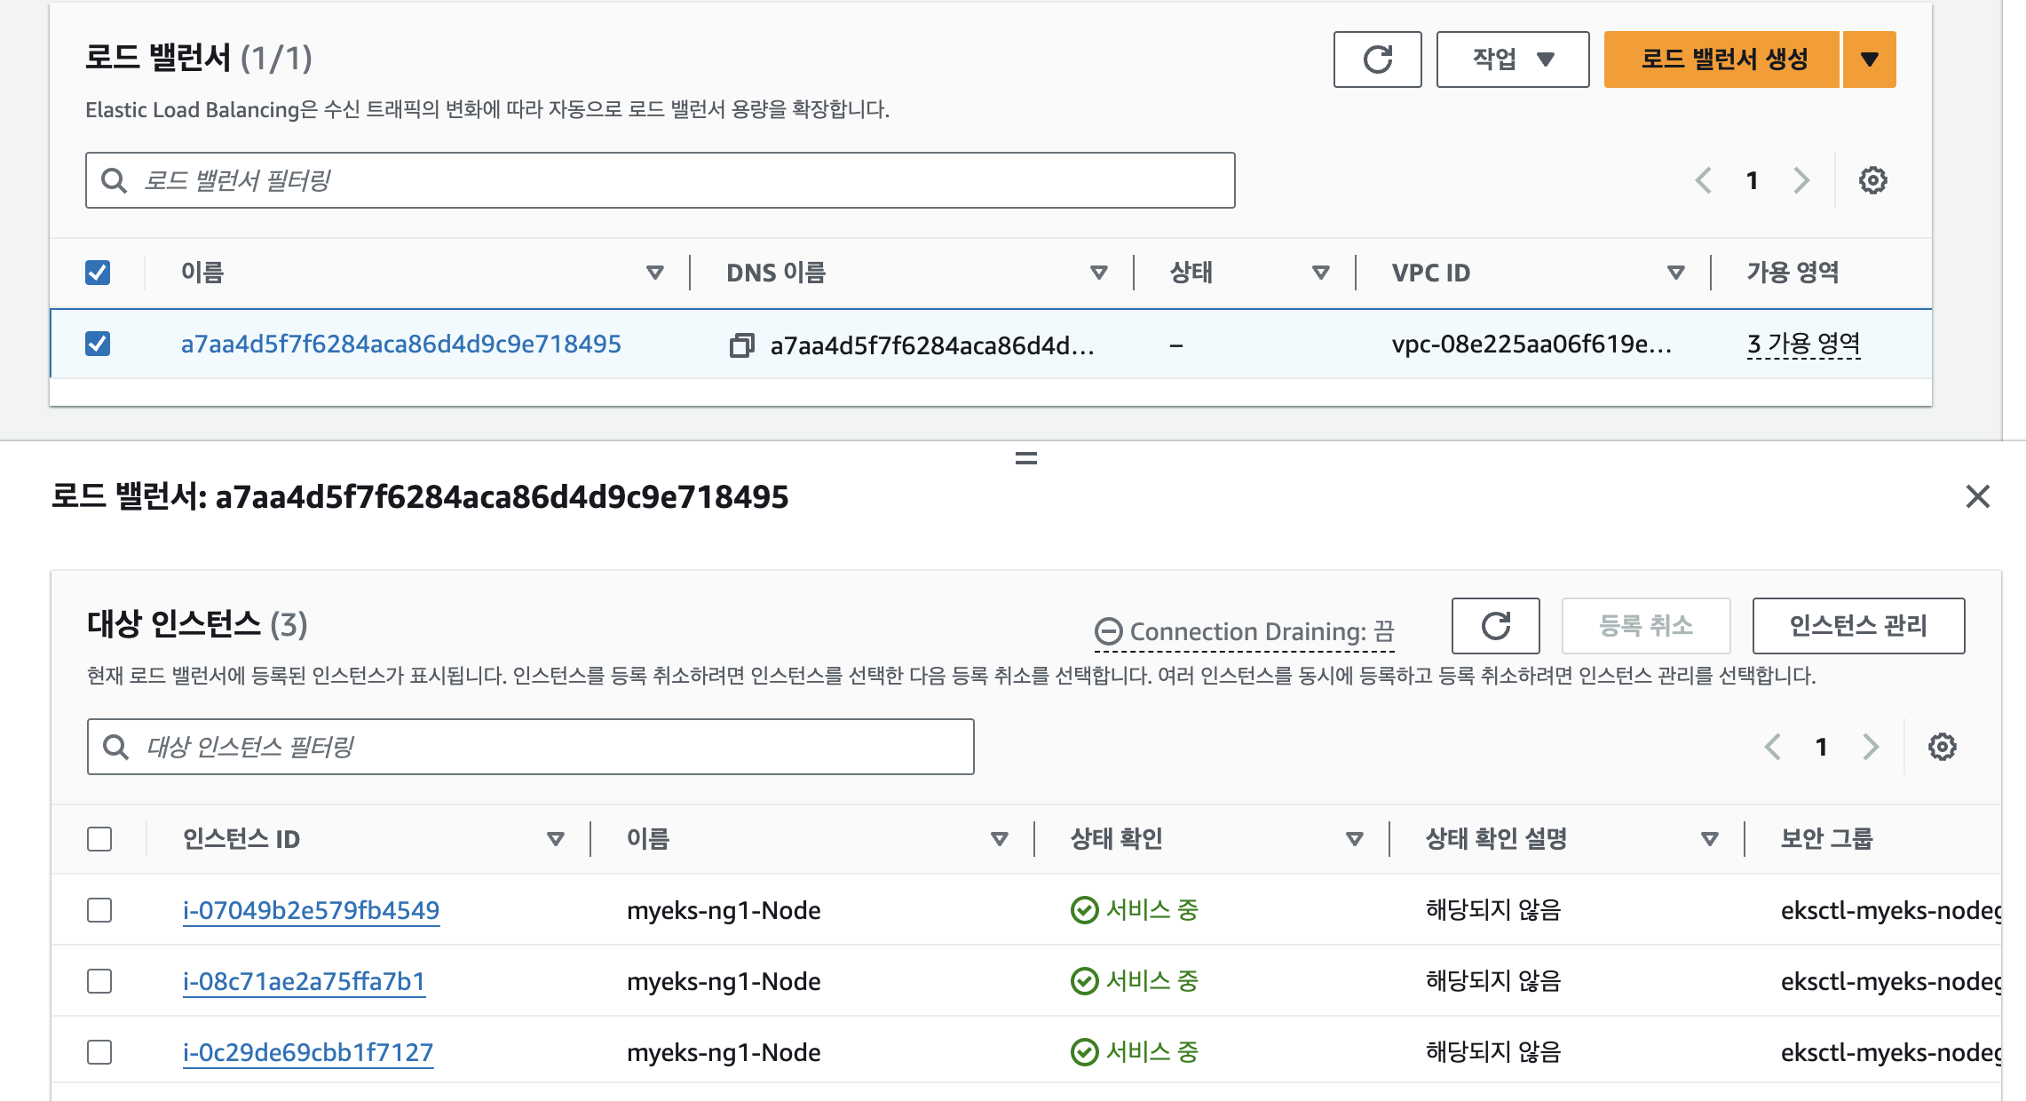The image size is (2026, 1101).
Task: Go to next page of load balancers
Action: pos(1800,180)
